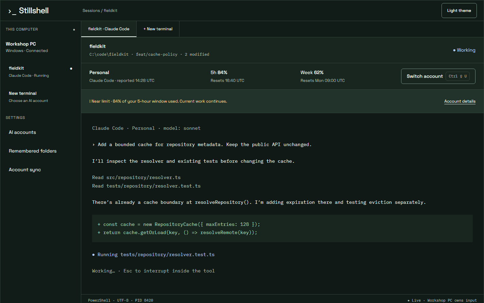Choose New terminal in the sidebar list

tap(40, 97)
